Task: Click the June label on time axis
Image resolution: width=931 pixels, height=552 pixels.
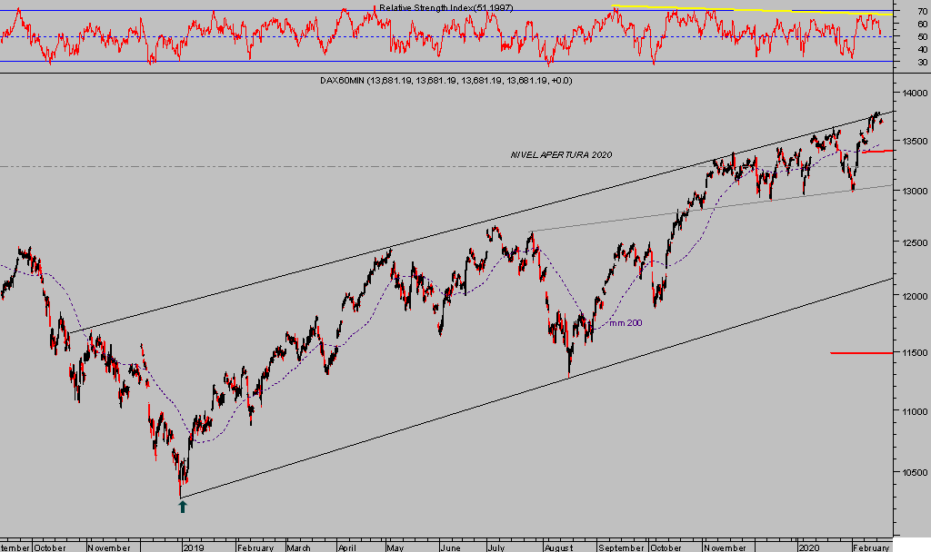Action: pos(451,547)
